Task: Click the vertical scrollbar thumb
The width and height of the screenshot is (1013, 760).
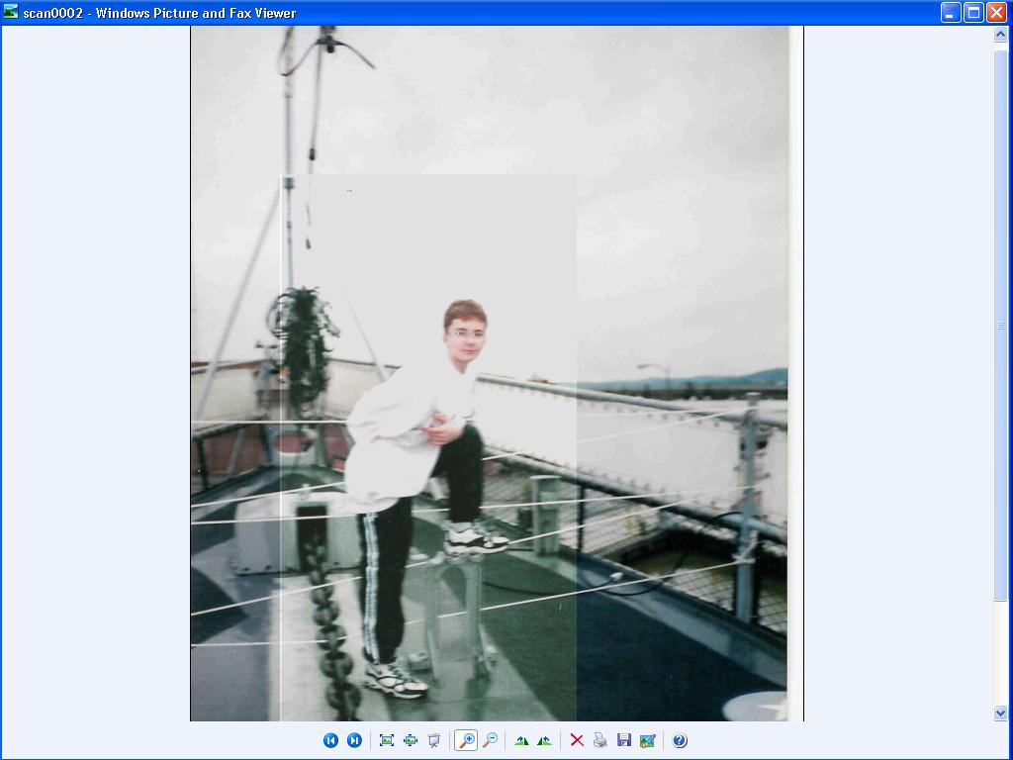Action: click(1000, 325)
